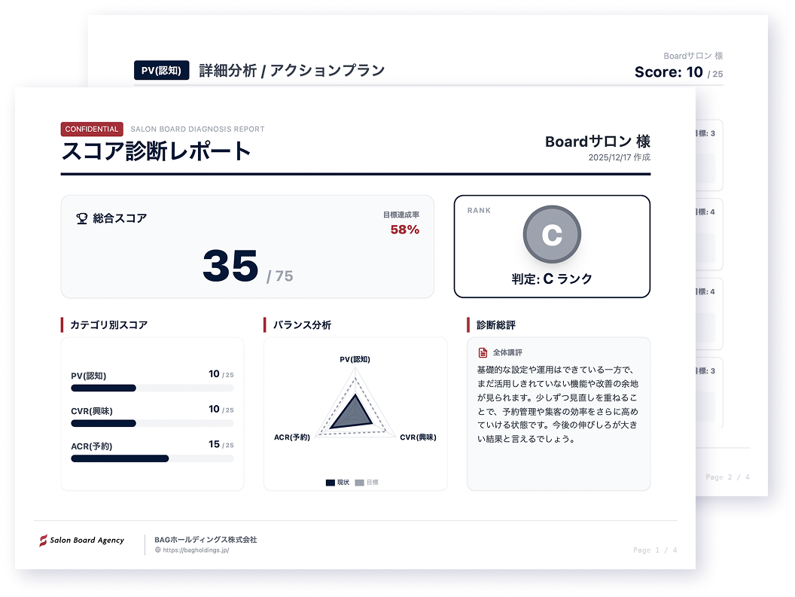This screenshot has height=597, width=795.
Task: Click the CONFIDENTIAL red badge
Action: coord(92,129)
